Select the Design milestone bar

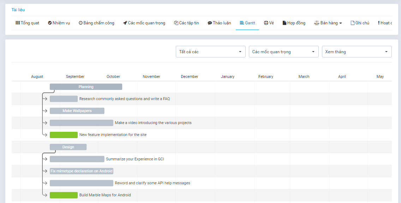(x=68, y=147)
